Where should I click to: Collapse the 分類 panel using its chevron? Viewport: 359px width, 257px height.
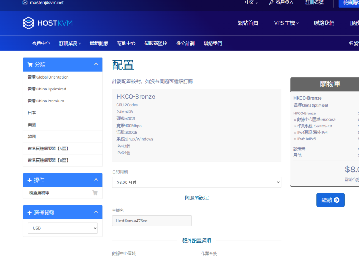pos(96,64)
